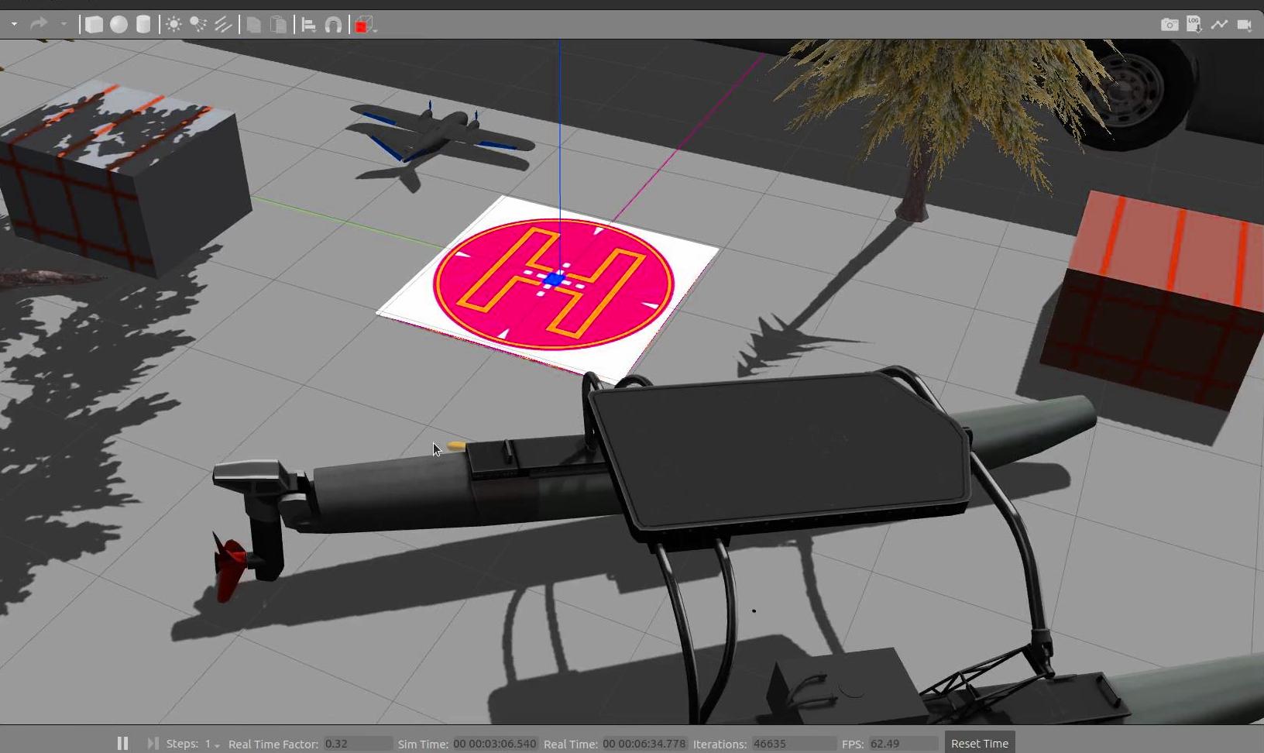Open the Align tool
The width and height of the screenshot is (1264, 753).
[308, 25]
